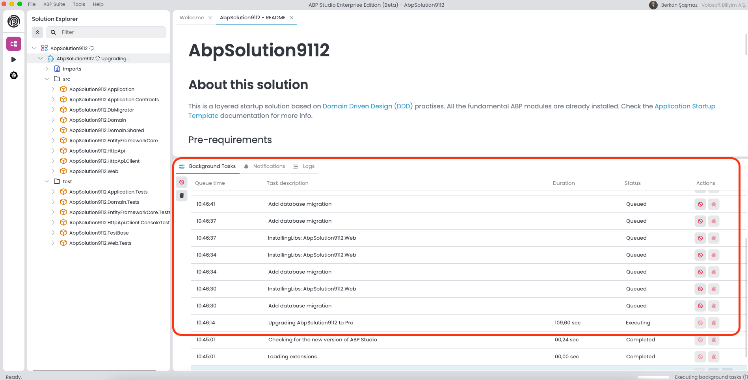Viewport: 748px width, 380px height.
Task: Clear finished tasks with the trash icon
Action: (182, 196)
